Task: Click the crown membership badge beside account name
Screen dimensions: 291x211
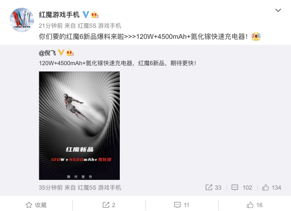Action: [95, 15]
